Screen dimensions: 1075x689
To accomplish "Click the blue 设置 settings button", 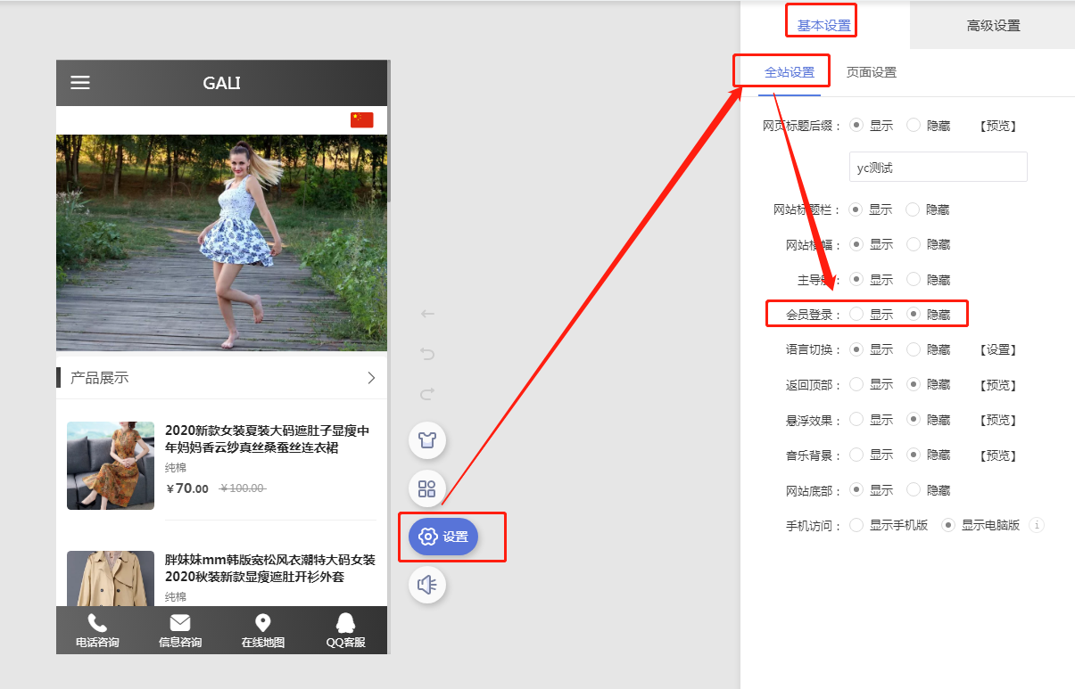I will pos(443,537).
